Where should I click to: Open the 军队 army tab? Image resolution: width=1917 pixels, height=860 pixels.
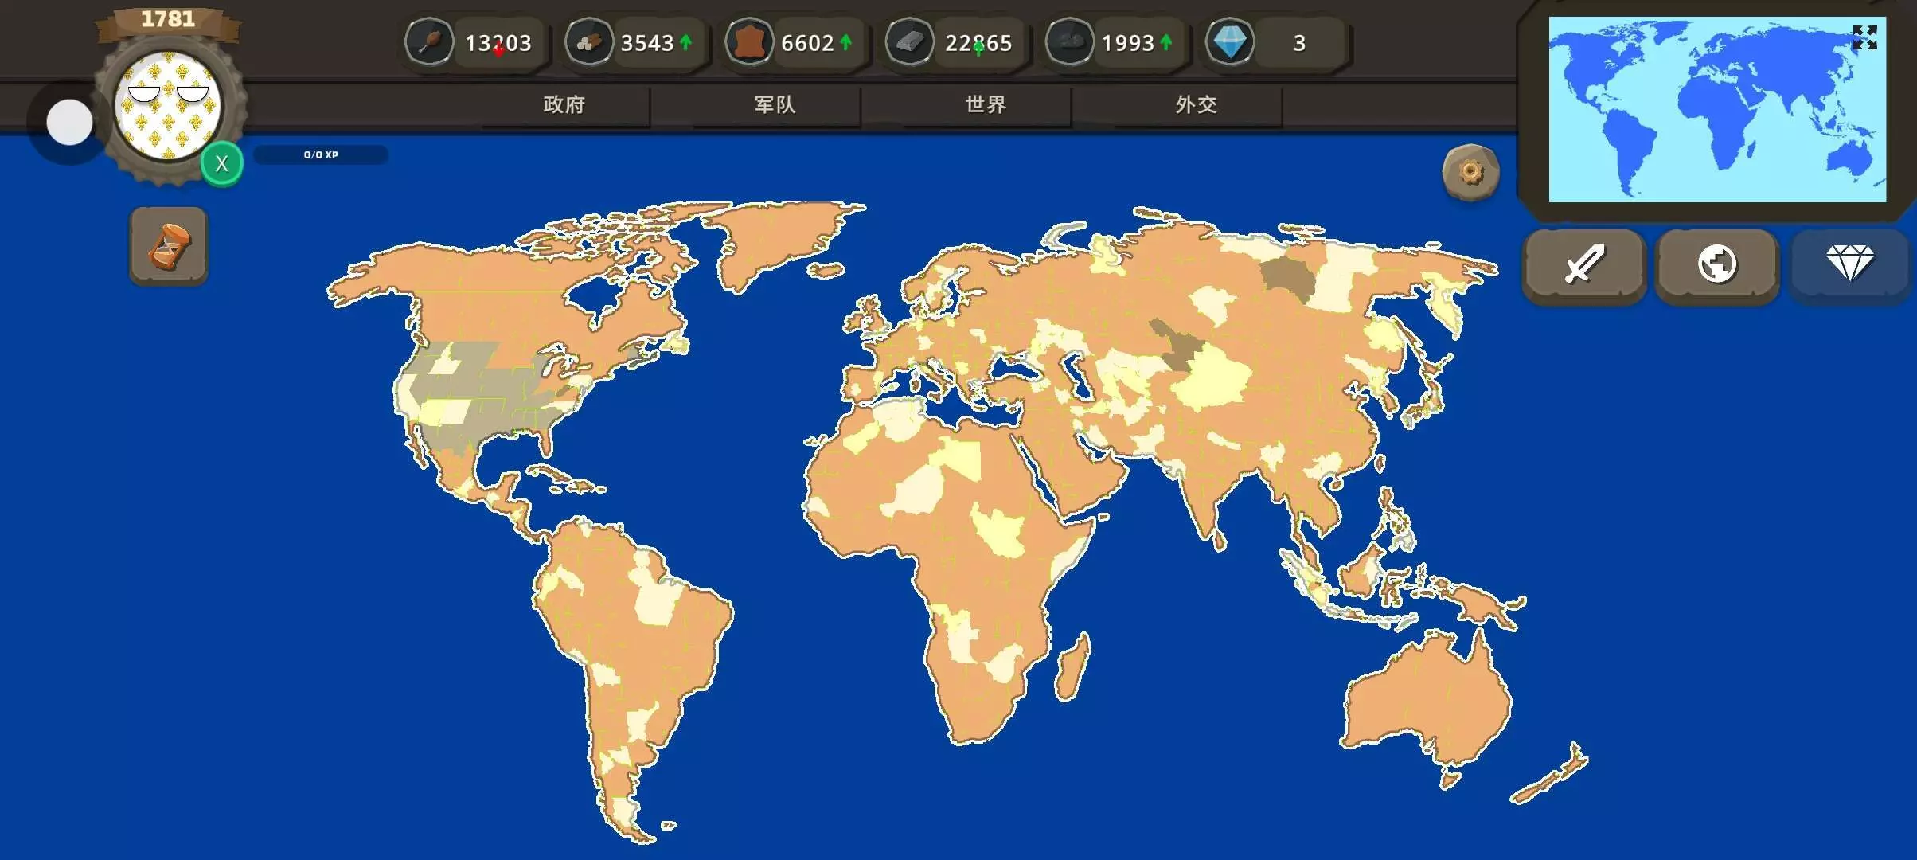point(775,104)
